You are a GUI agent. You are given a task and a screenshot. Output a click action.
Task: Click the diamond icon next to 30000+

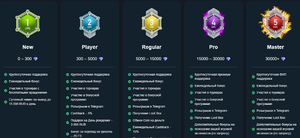click(x=283, y=59)
